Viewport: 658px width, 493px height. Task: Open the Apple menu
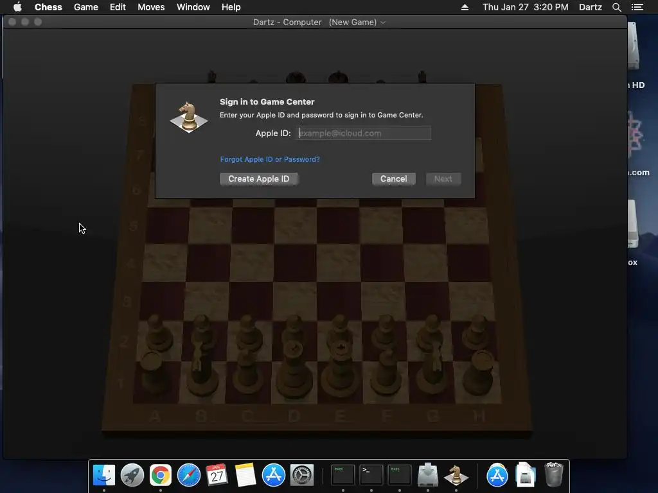(x=17, y=7)
